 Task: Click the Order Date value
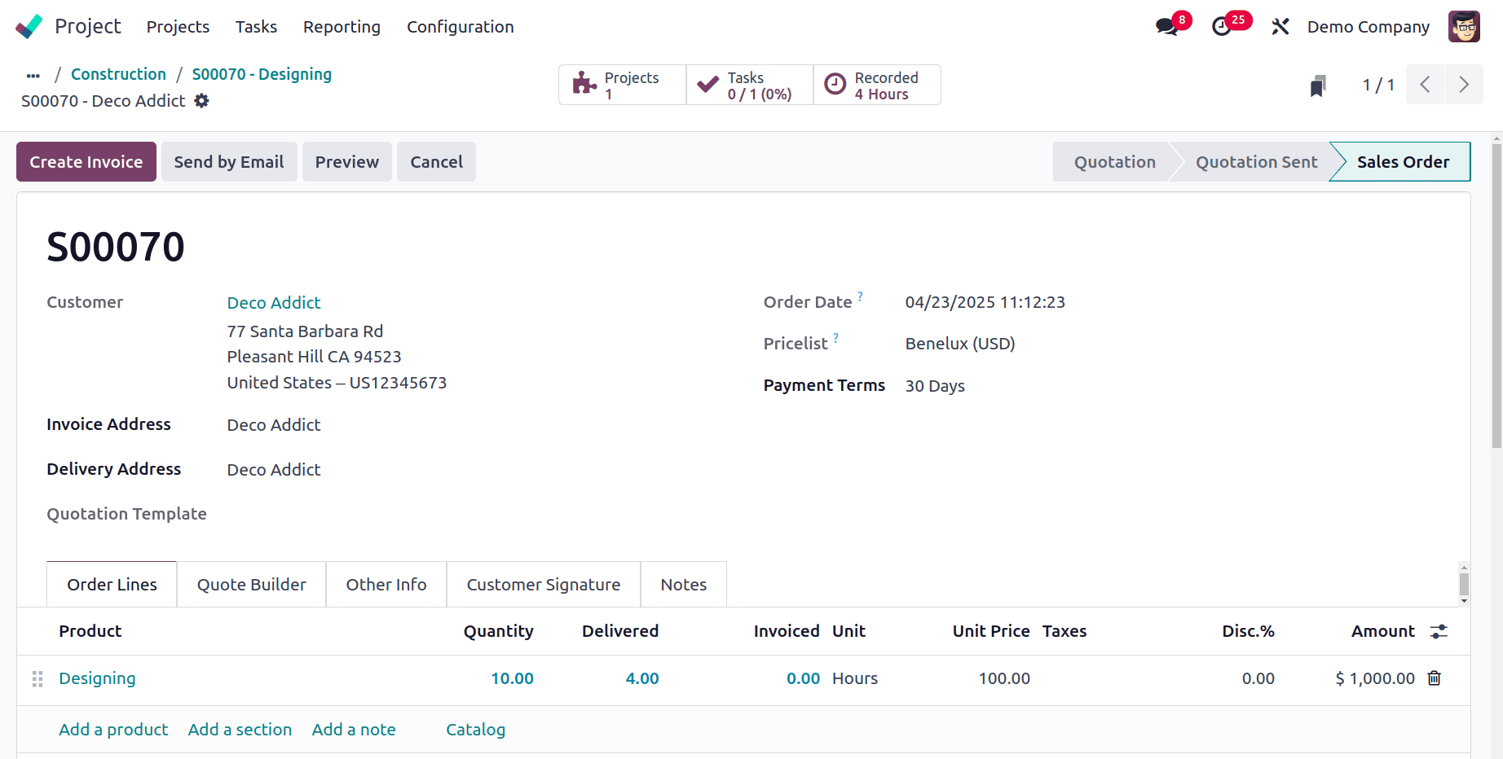point(985,302)
